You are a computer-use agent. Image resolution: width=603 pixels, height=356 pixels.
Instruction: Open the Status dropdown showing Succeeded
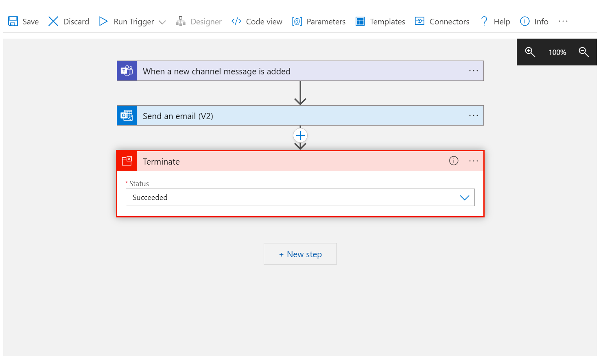point(464,198)
